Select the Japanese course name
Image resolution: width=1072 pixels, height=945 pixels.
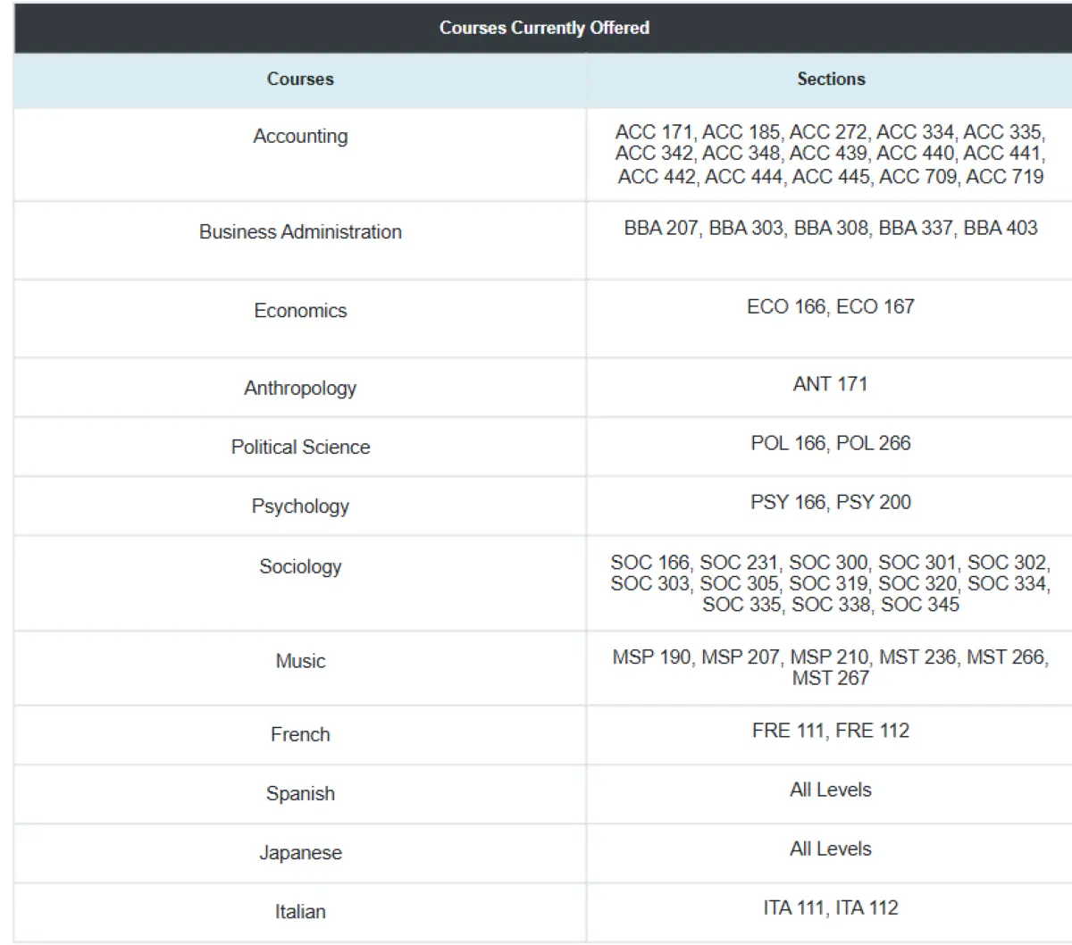(x=300, y=852)
